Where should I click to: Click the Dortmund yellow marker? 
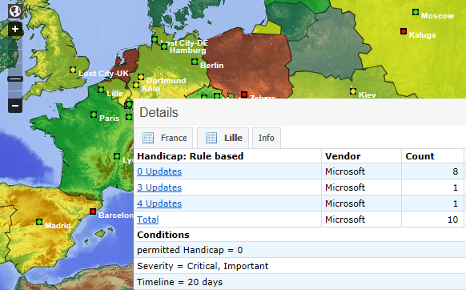(x=141, y=78)
